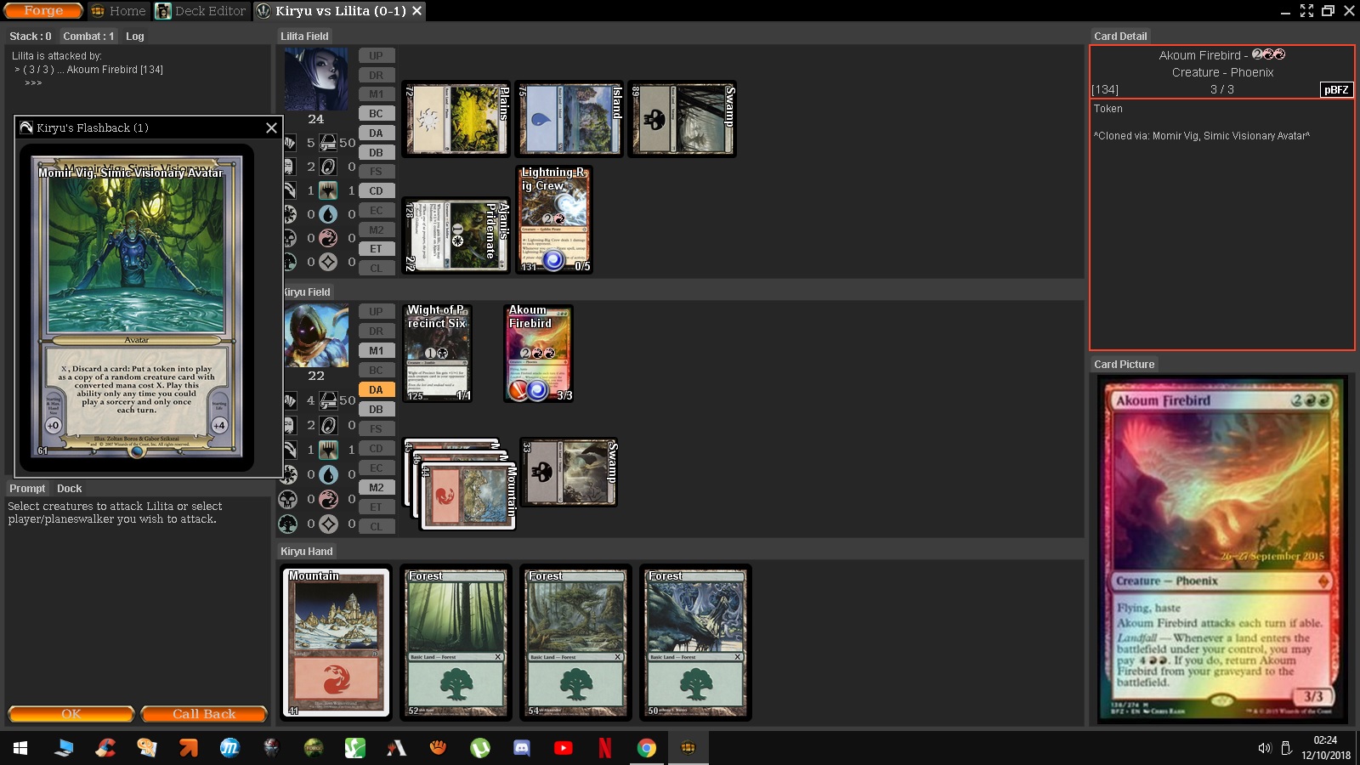The height and width of the screenshot is (765, 1360).
Task: Select Forest card numbered 50 in hand
Action: tap(696, 643)
